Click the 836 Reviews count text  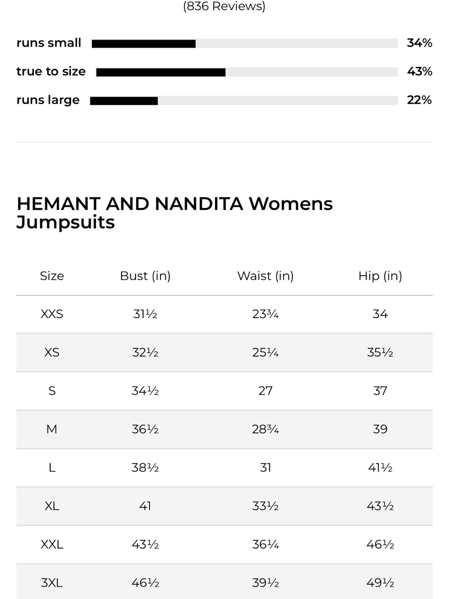(x=224, y=6)
